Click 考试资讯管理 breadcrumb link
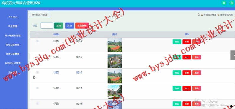Viewport: 235px width, 109px height. click(210, 15)
